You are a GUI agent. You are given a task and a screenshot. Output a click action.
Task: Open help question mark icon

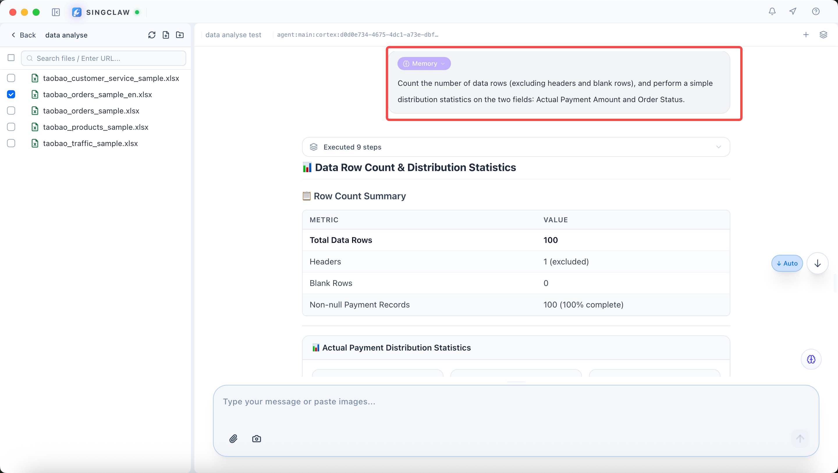point(816,11)
